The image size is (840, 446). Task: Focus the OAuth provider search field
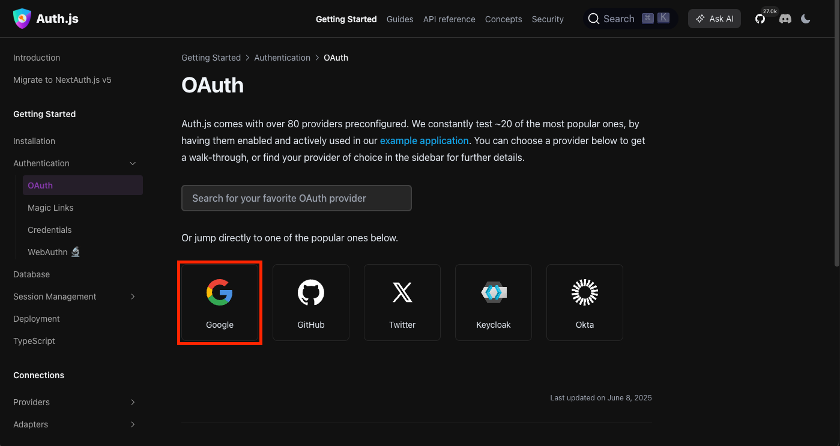pyautogui.click(x=297, y=198)
